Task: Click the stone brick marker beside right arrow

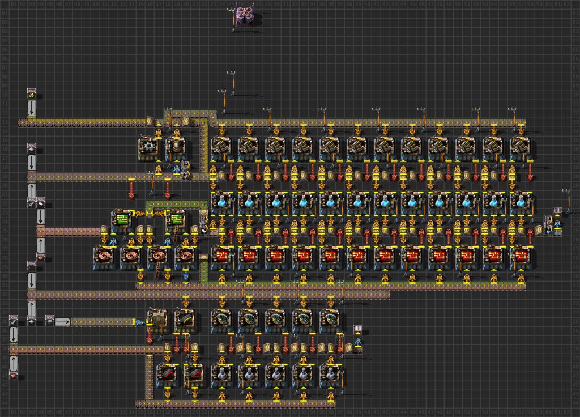Action: [x=50, y=321]
